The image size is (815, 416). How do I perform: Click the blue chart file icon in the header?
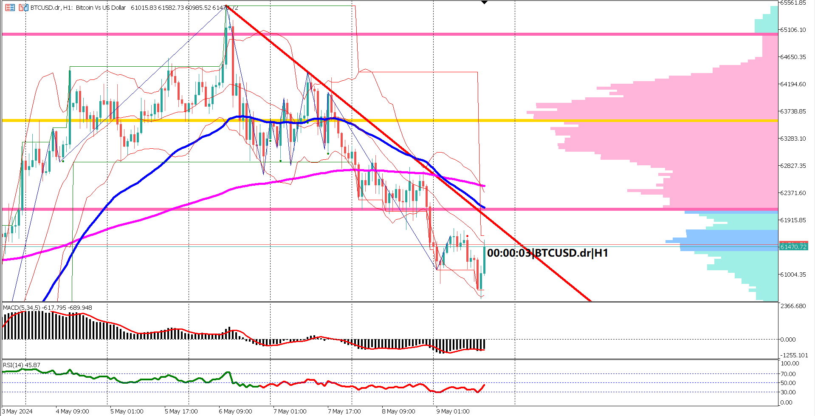click(x=26, y=8)
